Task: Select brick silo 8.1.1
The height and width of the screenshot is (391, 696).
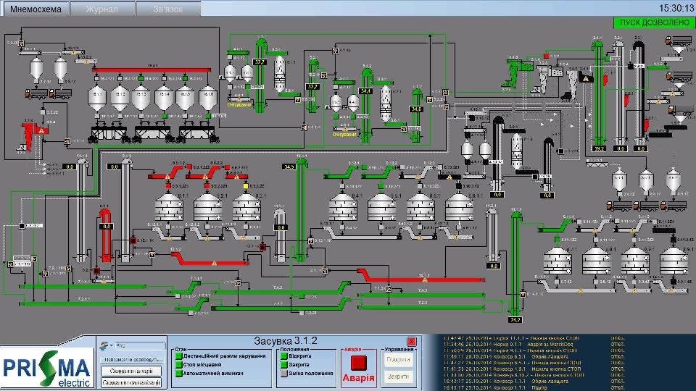Action: click(169, 207)
